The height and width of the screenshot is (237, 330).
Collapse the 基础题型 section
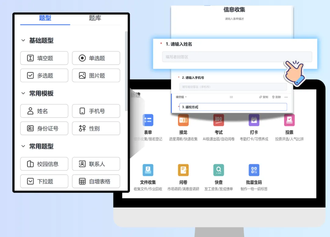23,41
